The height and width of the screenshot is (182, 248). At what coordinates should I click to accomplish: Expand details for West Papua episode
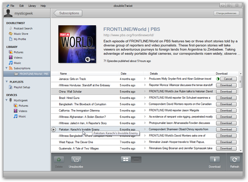point(145,142)
